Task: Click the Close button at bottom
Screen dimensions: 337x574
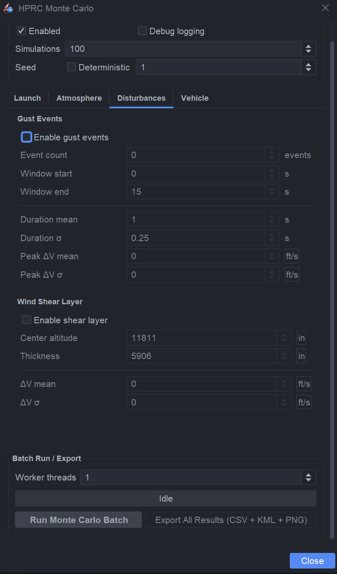Action: point(312,561)
